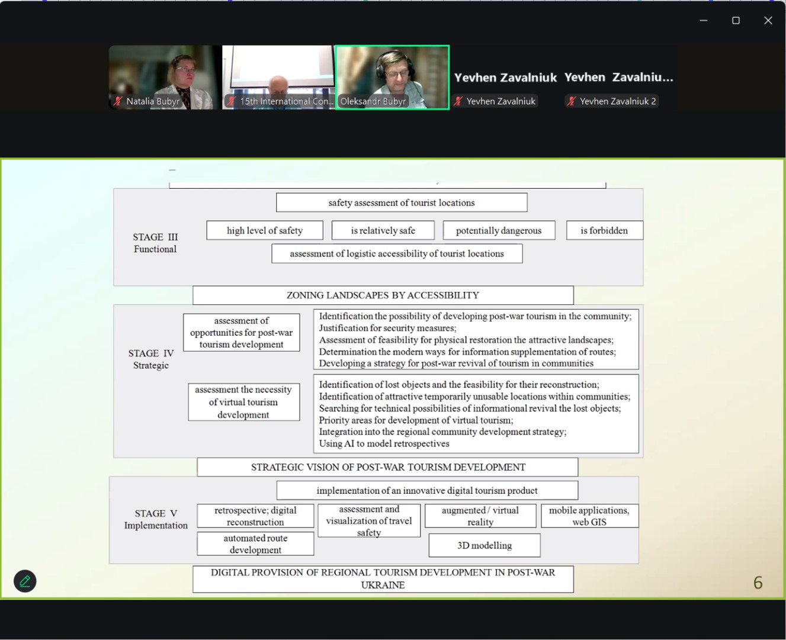Screen dimensions: 786x640
Task: Click the large Yevhen Zavalniuk name tile
Action: click(x=505, y=78)
